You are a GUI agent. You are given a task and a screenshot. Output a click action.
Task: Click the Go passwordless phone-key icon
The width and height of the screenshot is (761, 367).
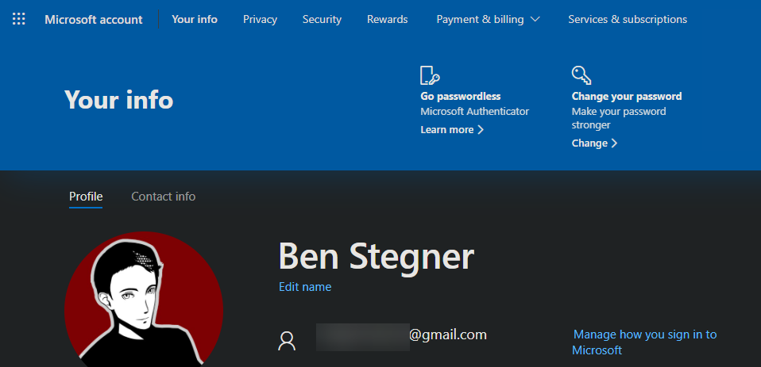[430, 75]
